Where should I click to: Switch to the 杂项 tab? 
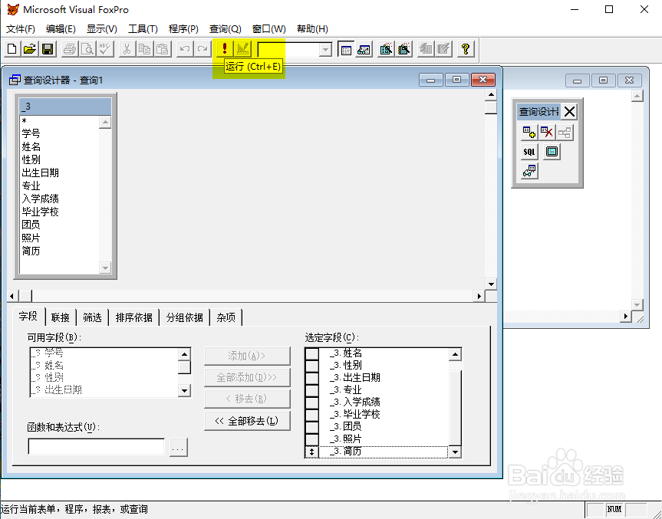pos(226,317)
